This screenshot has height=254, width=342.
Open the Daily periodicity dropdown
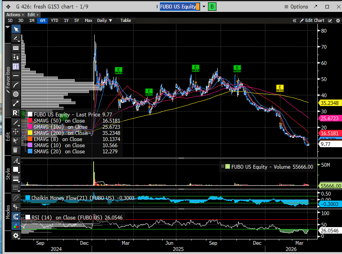click(x=104, y=20)
